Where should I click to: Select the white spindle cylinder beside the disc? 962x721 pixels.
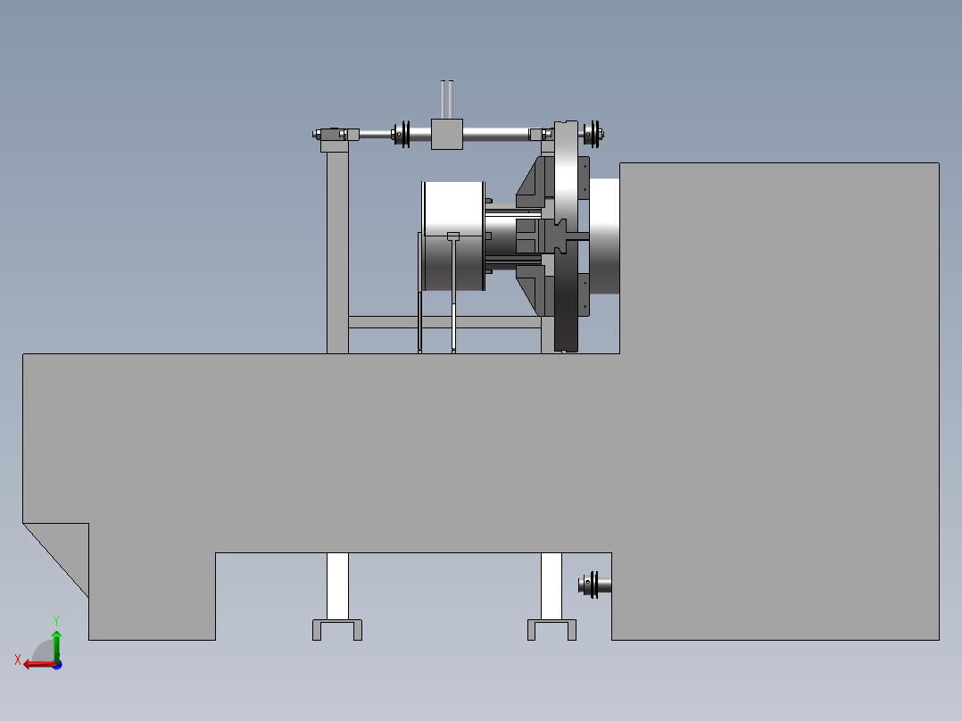point(603,236)
